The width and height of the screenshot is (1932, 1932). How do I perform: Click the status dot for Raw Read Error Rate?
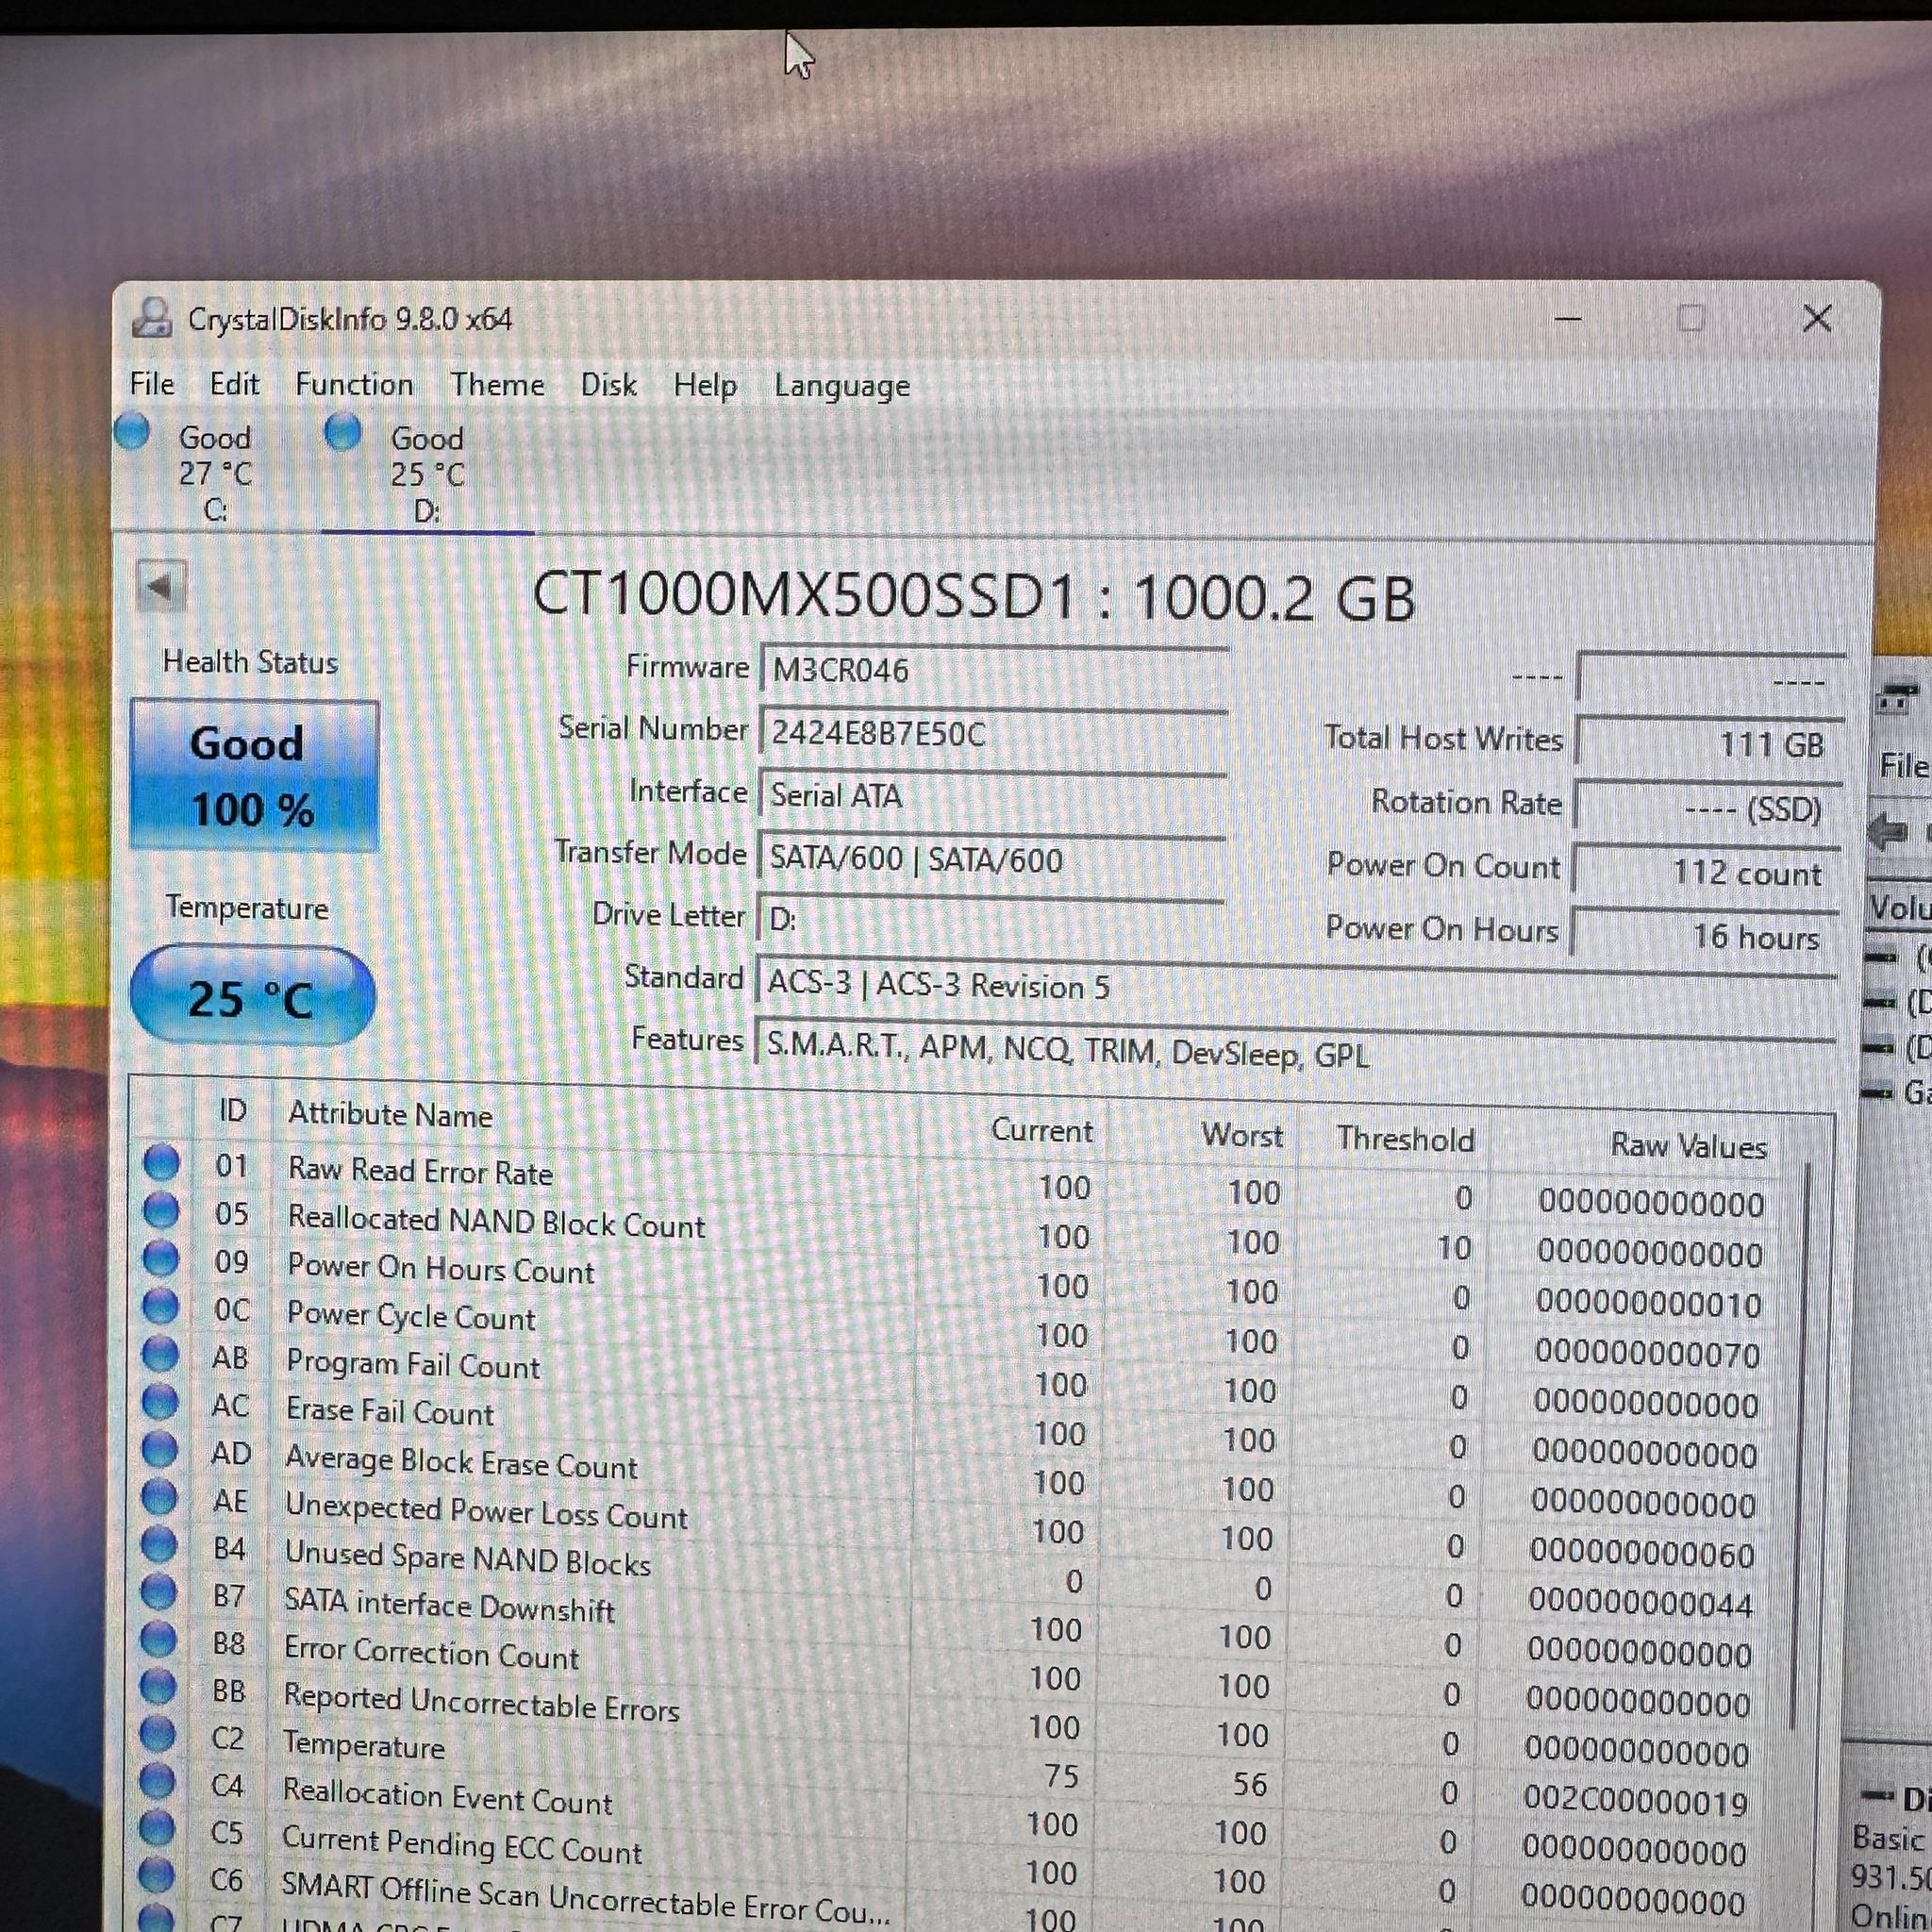pyautogui.click(x=161, y=1163)
